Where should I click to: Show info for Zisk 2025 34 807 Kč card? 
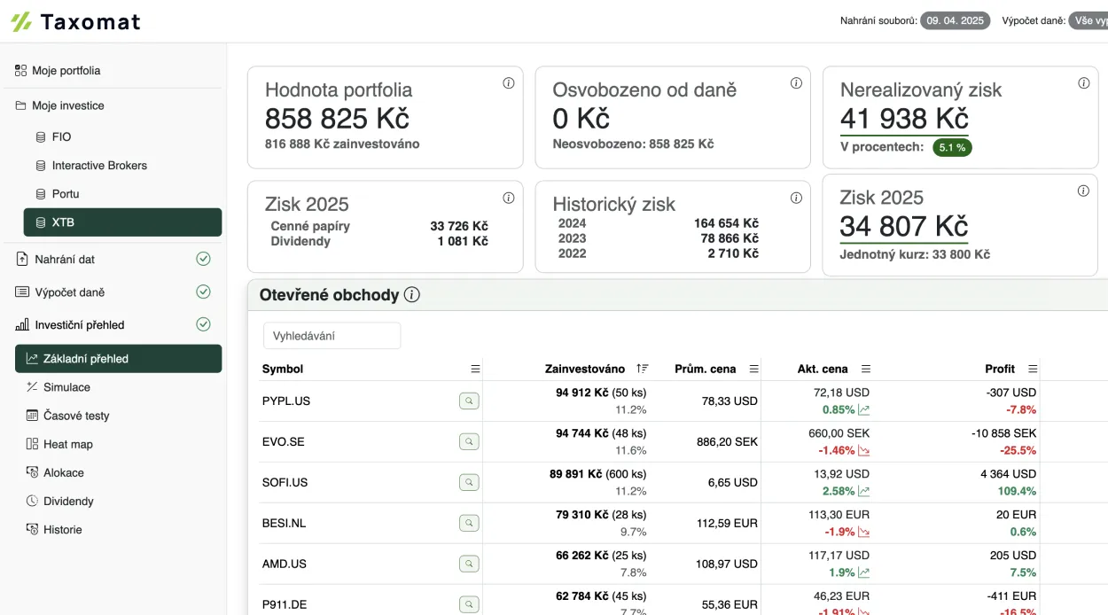click(1083, 191)
